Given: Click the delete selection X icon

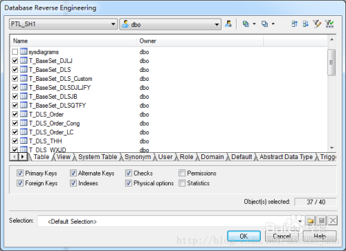Looking at the screenshot, I should click(x=333, y=221).
